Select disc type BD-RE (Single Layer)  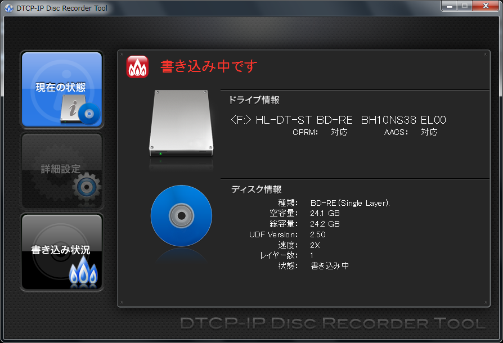[350, 203]
